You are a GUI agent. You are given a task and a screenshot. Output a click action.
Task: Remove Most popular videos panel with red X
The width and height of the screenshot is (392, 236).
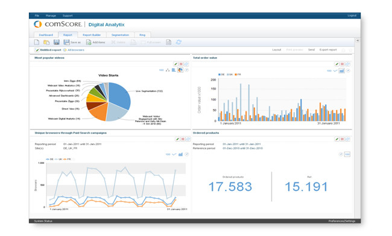click(181, 64)
